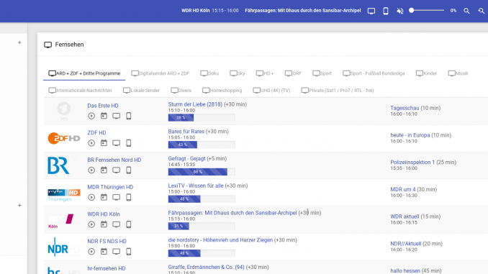The image size is (488, 274).
Task: Open Fährpassagen programme link in WDR row
Action: click(x=232, y=213)
